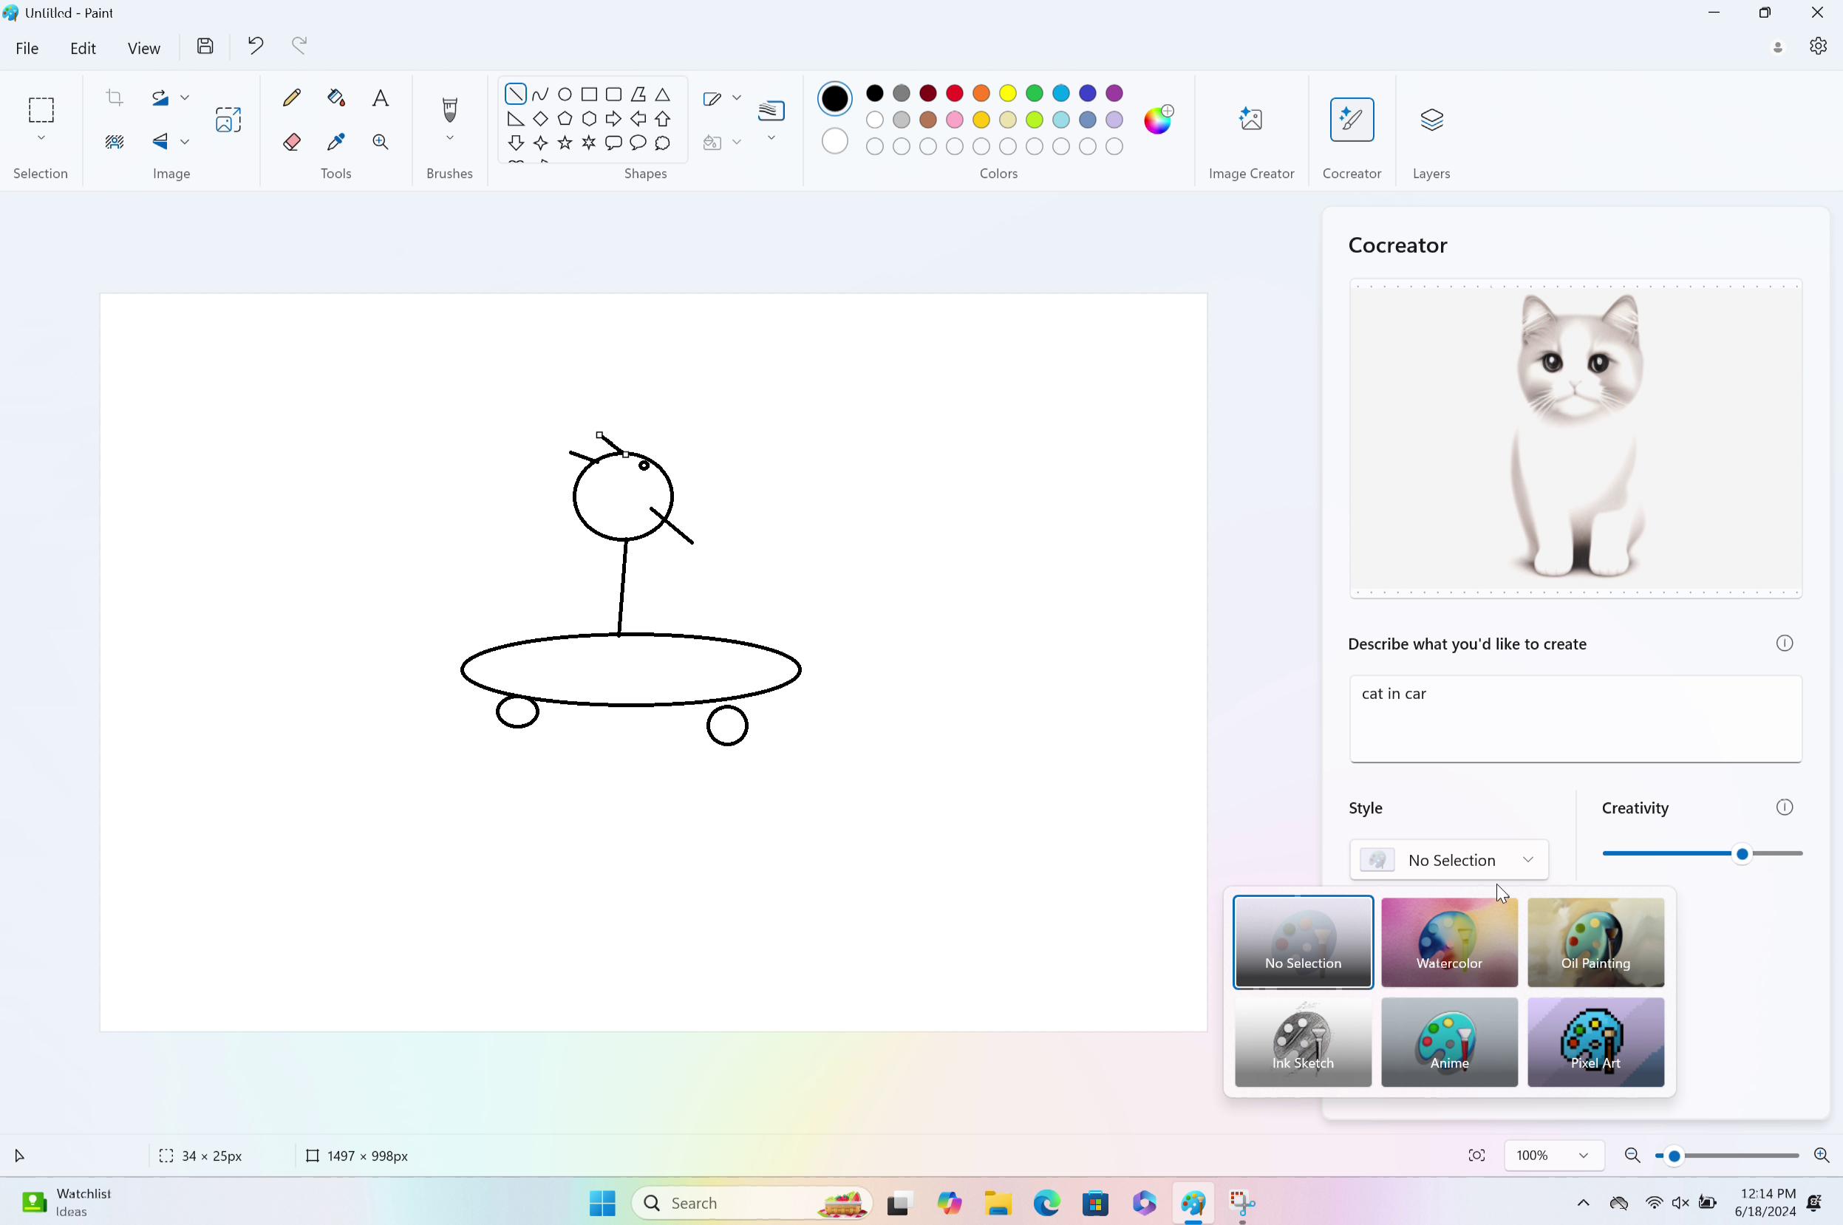
Task: Select the Color picker eyedropper tool
Action: coord(336,141)
